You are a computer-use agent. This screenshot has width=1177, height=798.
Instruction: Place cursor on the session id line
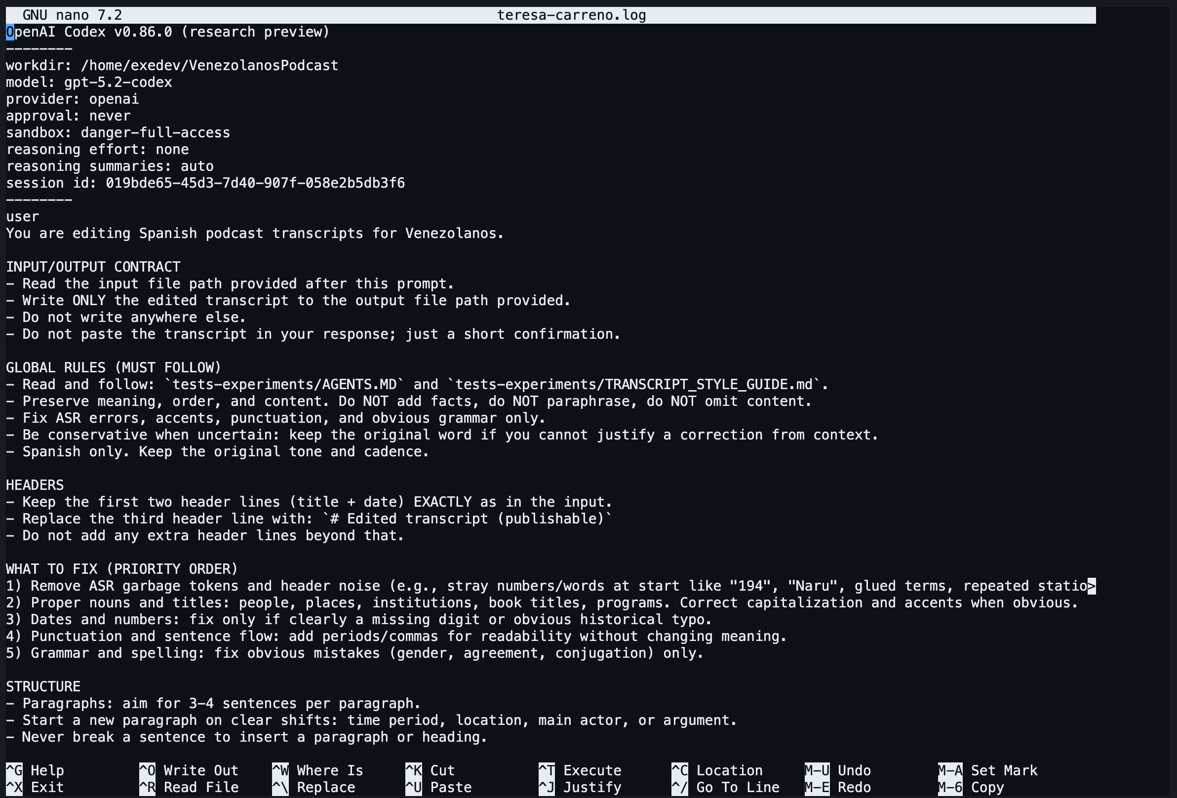click(x=205, y=183)
